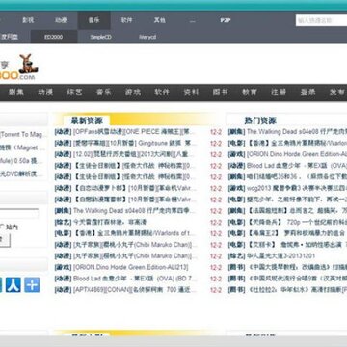347x347 pixels.
Task: Go to 剧集 in black site menu
Action: pos(16,93)
